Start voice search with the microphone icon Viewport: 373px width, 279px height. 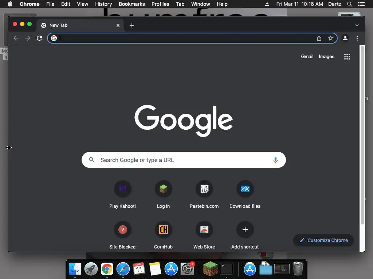coord(275,160)
